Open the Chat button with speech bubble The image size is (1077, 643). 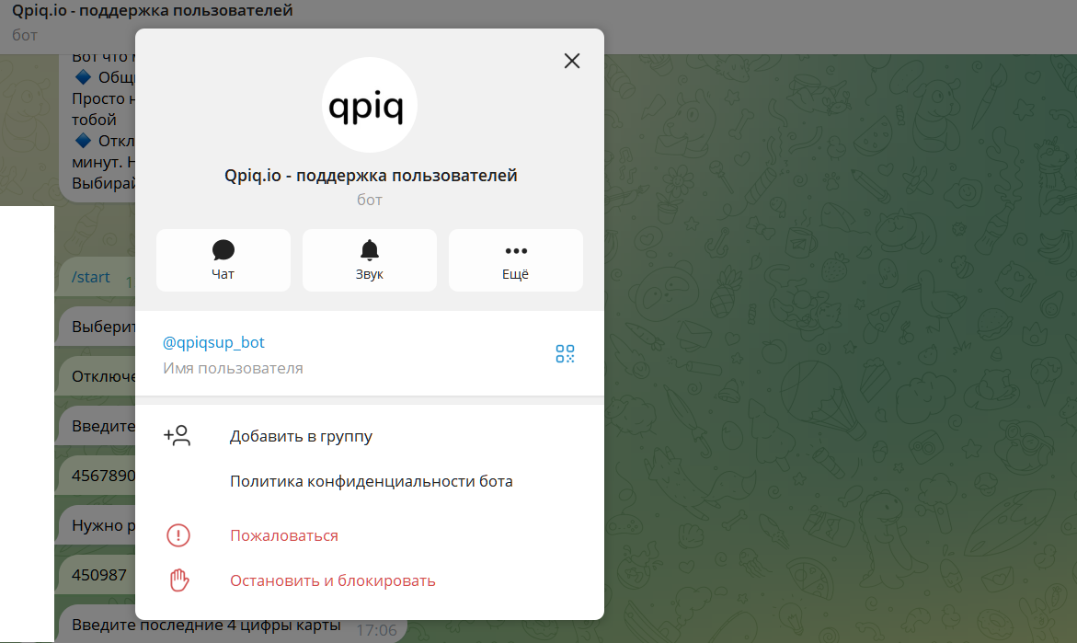pos(223,260)
